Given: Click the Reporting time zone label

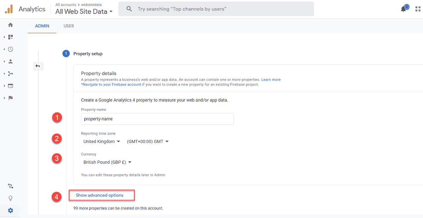Looking at the screenshot, I should point(98,134).
